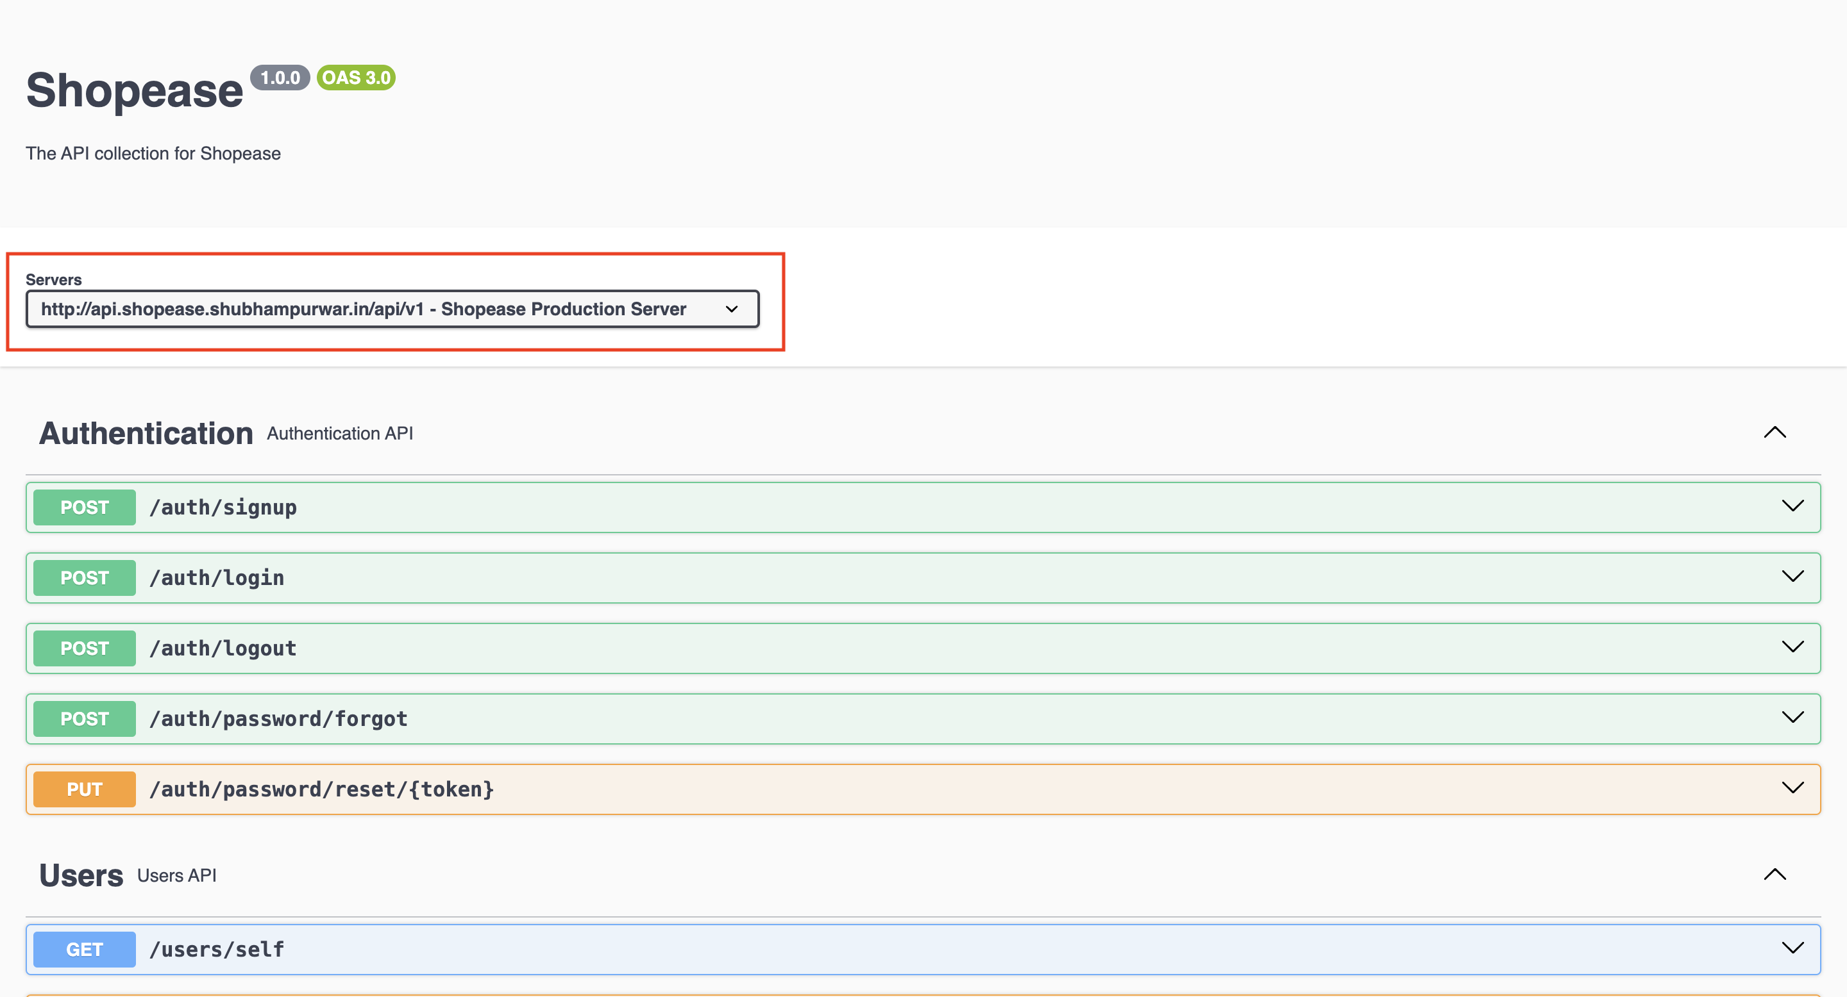This screenshot has width=1847, height=997.
Task: Click the 1.0.0 version badge
Action: (x=280, y=78)
